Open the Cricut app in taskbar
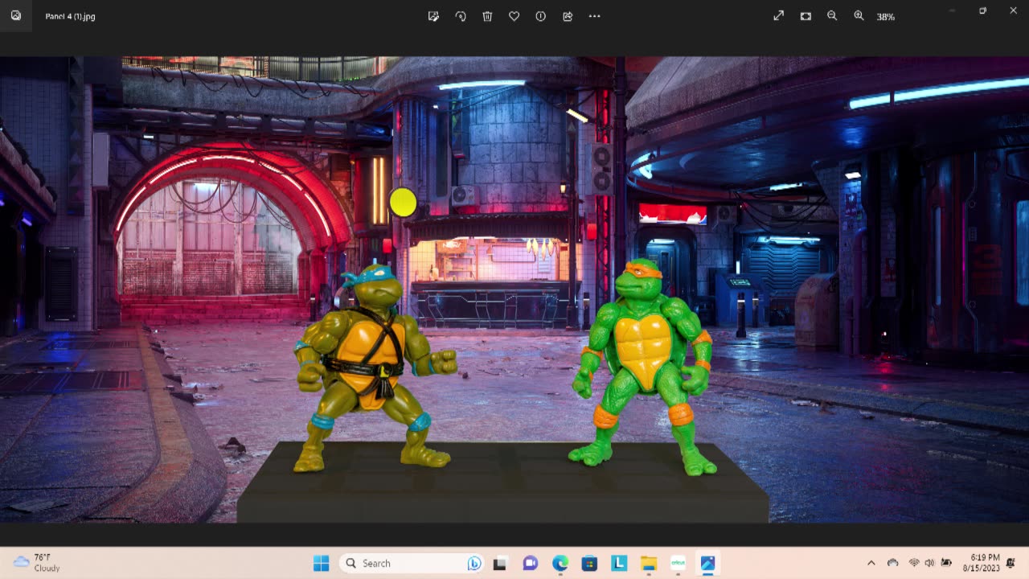Image resolution: width=1029 pixels, height=579 pixels. coord(678,564)
